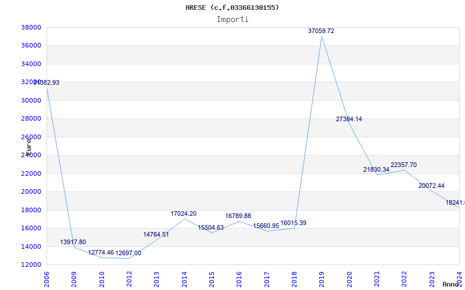Select the 16015.39 data label
The image size is (465, 290).
coord(294,223)
